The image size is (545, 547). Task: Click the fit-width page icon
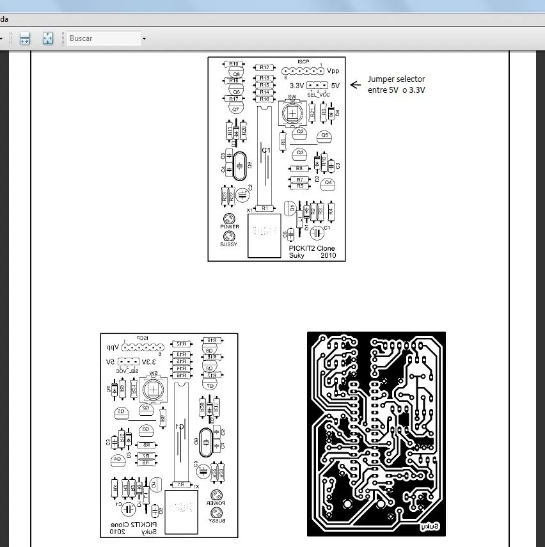(x=24, y=38)
